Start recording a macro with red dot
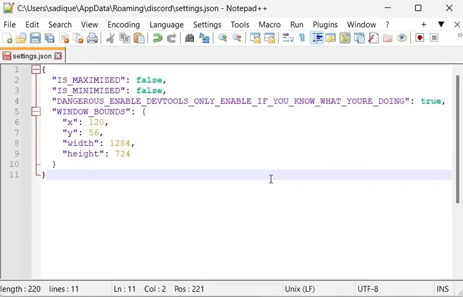Image resolution: width=463 pixels, height=297 pixels. tap(420, 38)
